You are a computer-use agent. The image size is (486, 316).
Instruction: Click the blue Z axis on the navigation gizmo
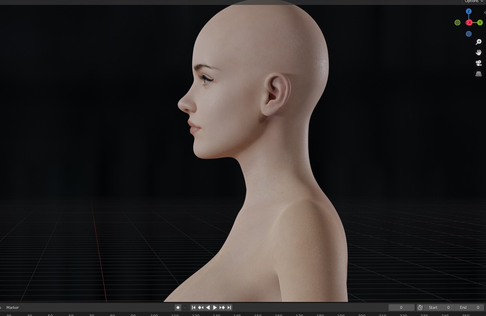point(469,11)
